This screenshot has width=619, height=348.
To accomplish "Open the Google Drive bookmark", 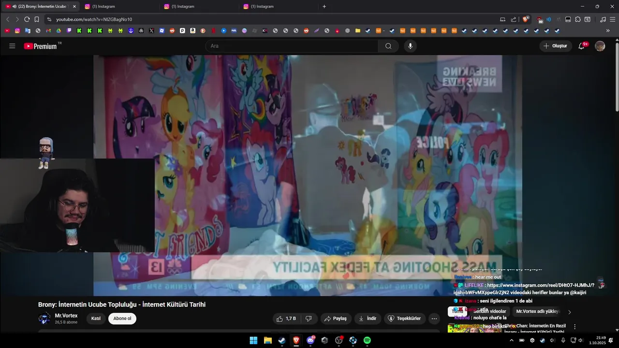I will click(x=59, y=30).
